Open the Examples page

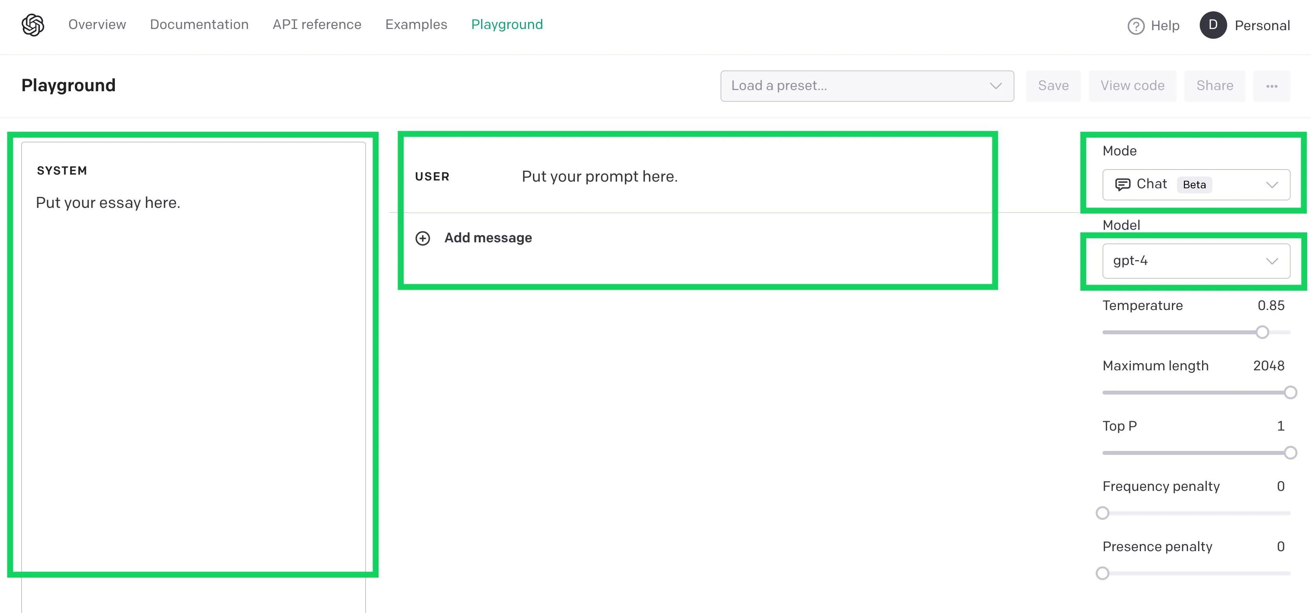(x=416, y=24)
